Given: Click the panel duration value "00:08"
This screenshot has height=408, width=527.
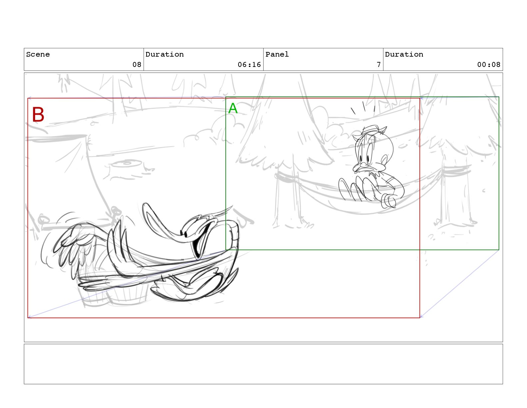Looking at the screenshot, I should [489, 65].
